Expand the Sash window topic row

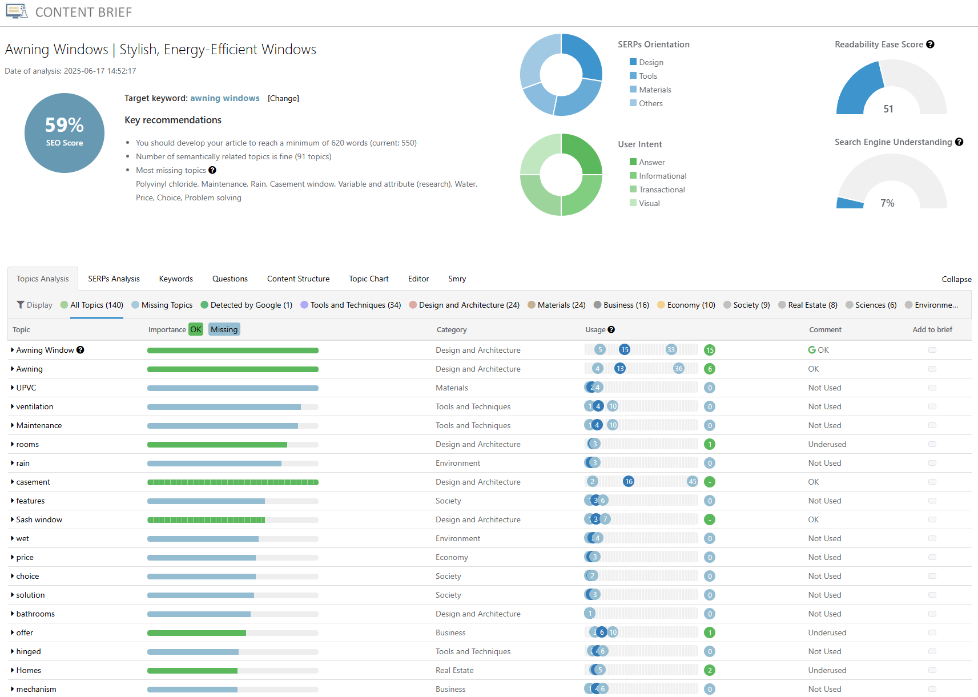click(x=12, y=519)
